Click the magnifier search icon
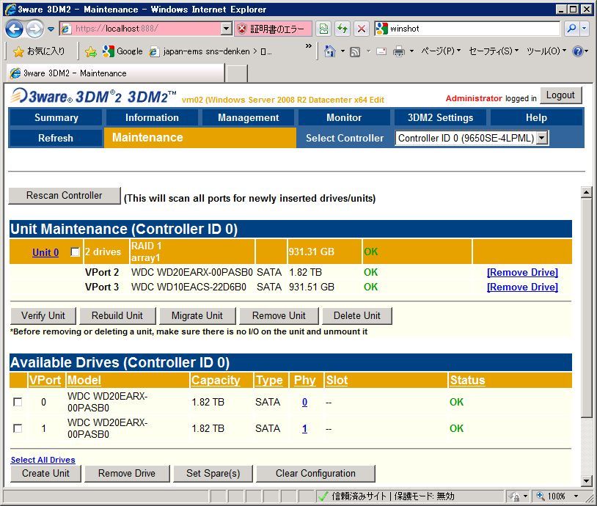The image size is (597, 506). (x=571, y=29)
